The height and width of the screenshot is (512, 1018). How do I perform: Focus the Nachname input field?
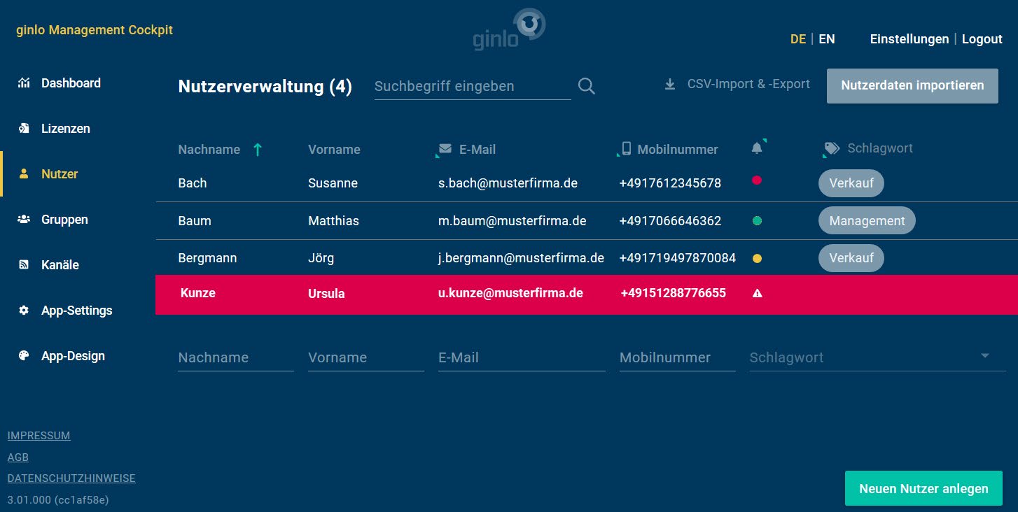click(x=236, y=357)
